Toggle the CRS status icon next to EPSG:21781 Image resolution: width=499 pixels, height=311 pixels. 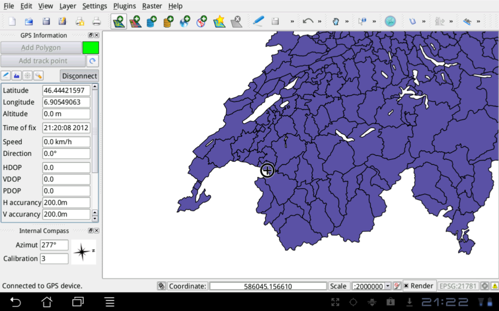click(x=484, y=286)
